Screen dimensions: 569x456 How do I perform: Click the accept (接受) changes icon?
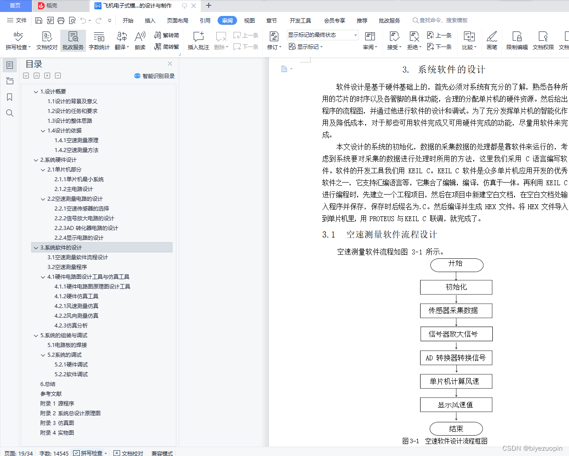tap(394, 36)
